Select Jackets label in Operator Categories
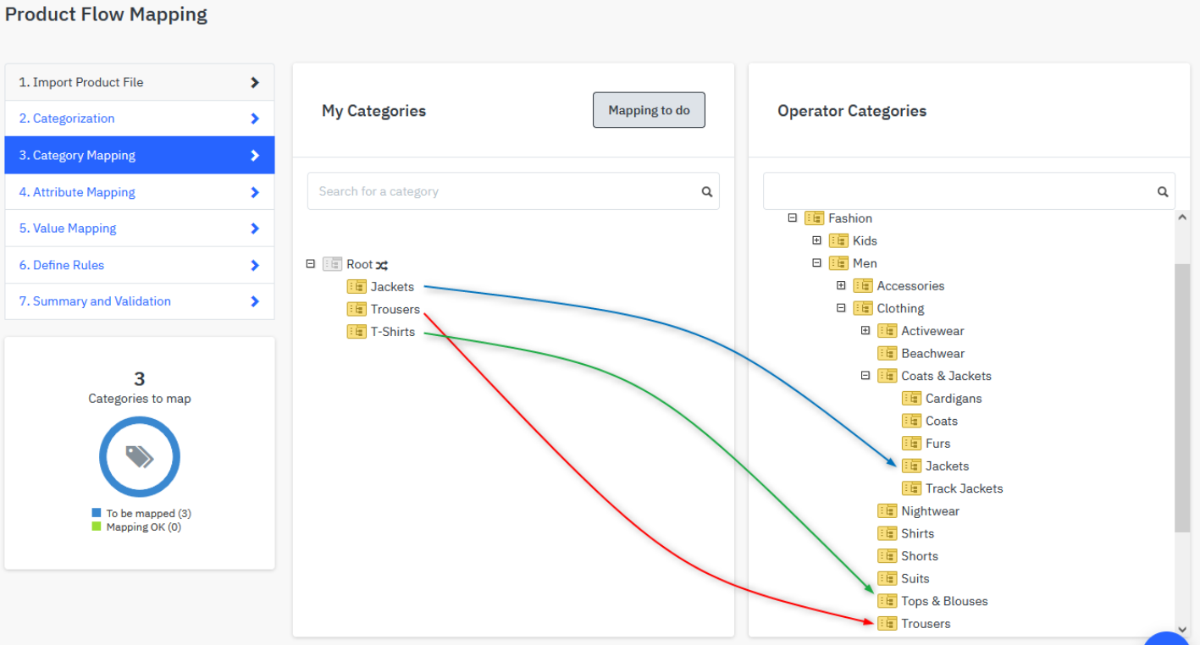This screenshot has width=1200, height=645. tap(947, 466)
